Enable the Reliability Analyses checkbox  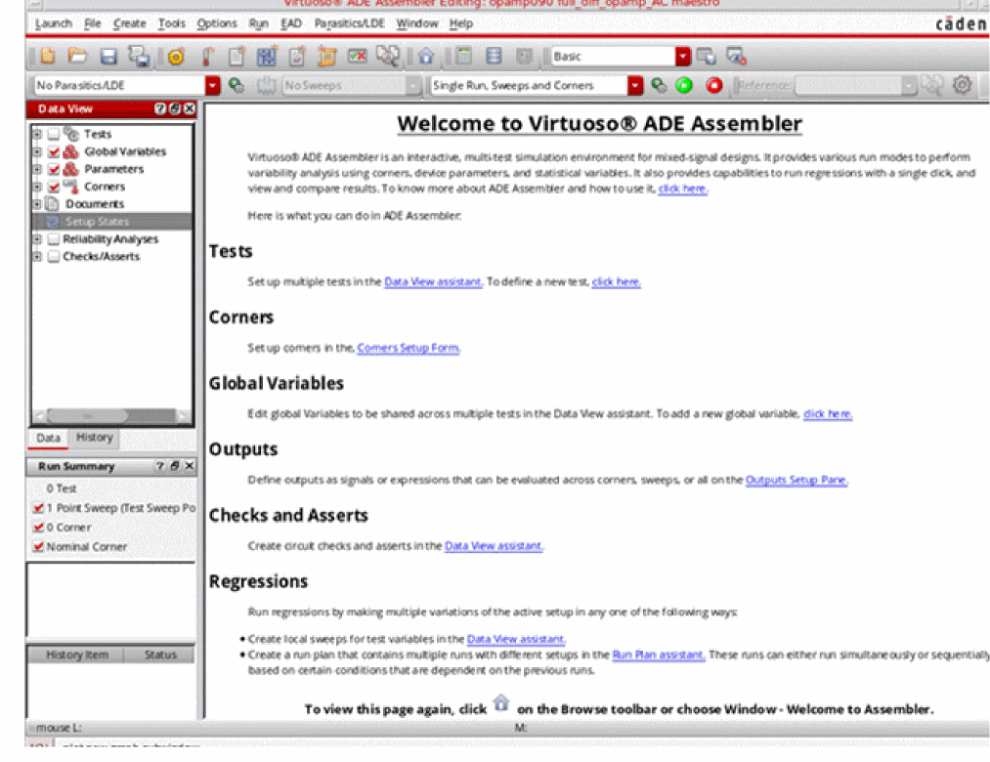[54, 239]
